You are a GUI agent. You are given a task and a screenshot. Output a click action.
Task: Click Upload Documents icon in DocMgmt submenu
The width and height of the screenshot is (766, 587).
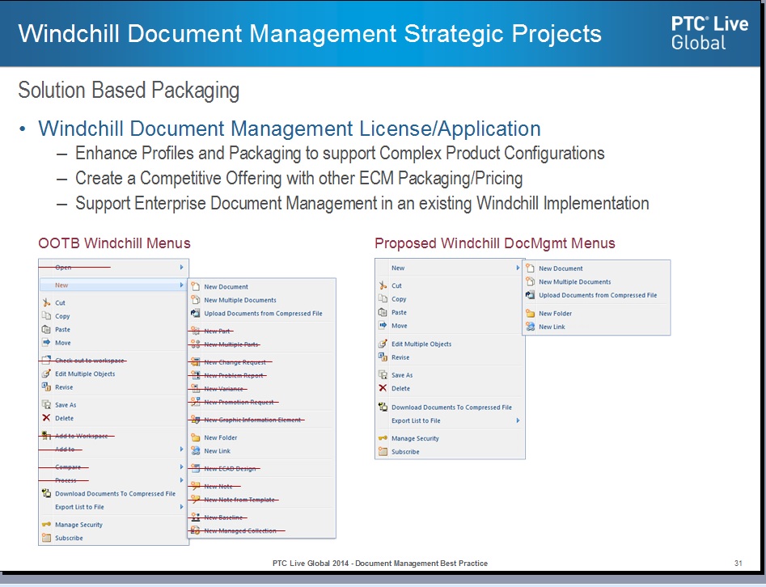coord(530,295)
